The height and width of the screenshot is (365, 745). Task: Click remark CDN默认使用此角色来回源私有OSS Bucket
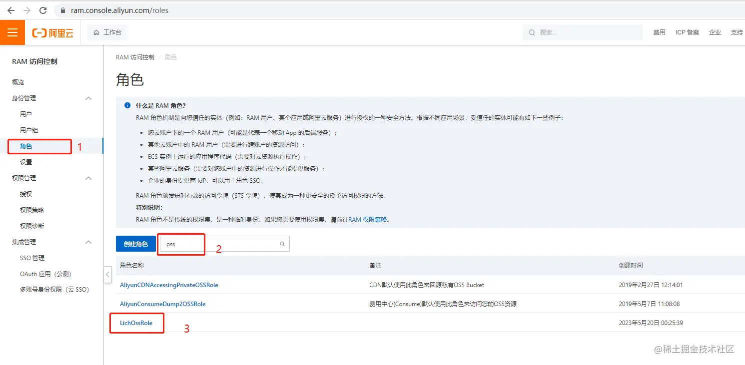point(427,285)
